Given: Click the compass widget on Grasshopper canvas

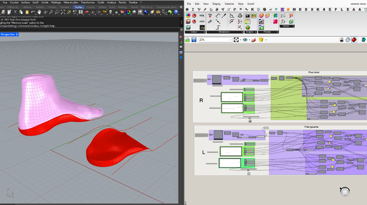Looking at the screenshot, I should (x=345, y=192).
